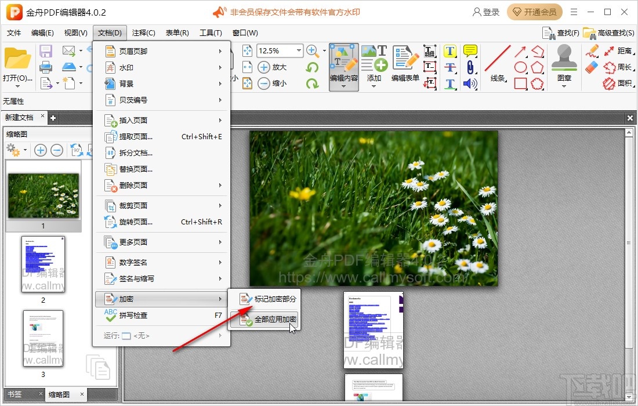Open the View (视图) menu
Image resolution: width=638 pixels, height=406 pixels.
click(x=75, y=33)
